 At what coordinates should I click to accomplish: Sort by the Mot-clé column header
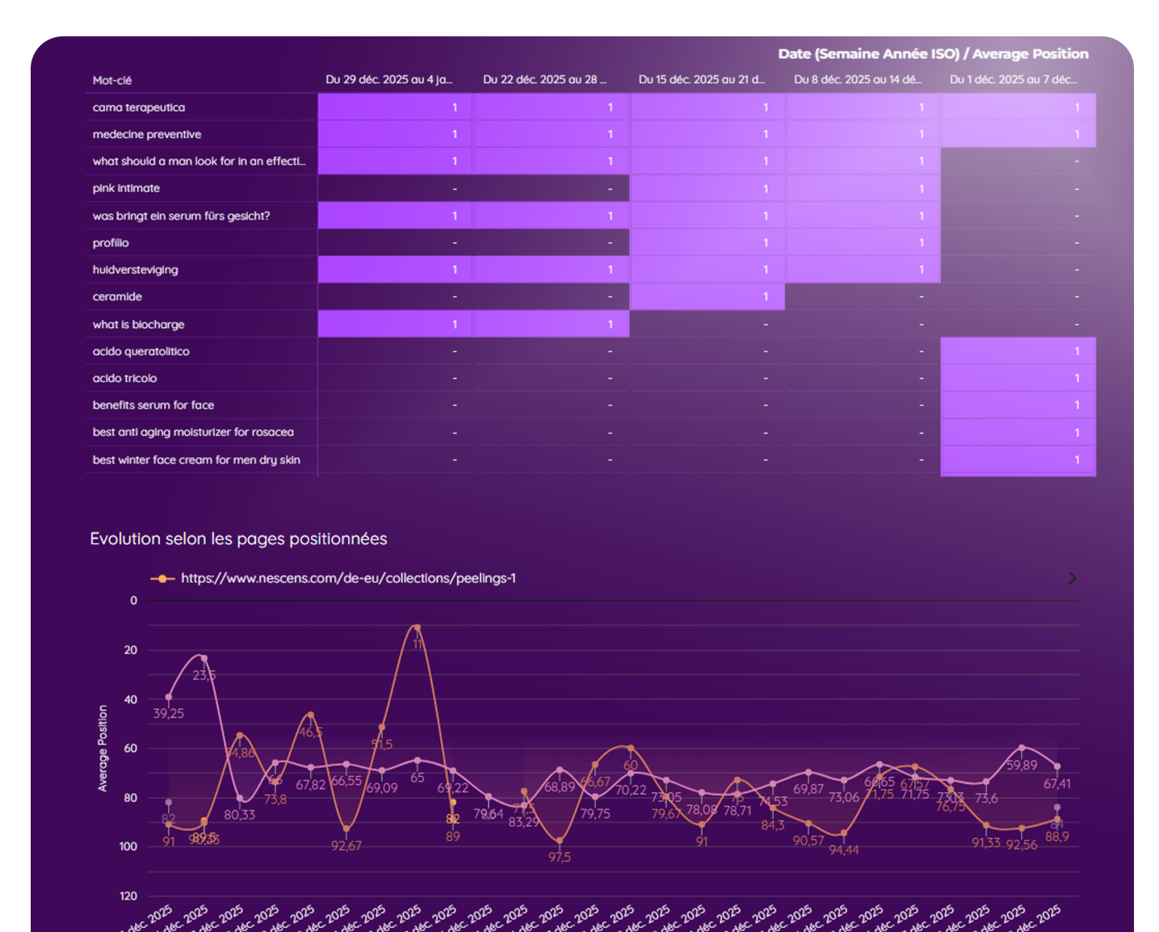point(112,80)
